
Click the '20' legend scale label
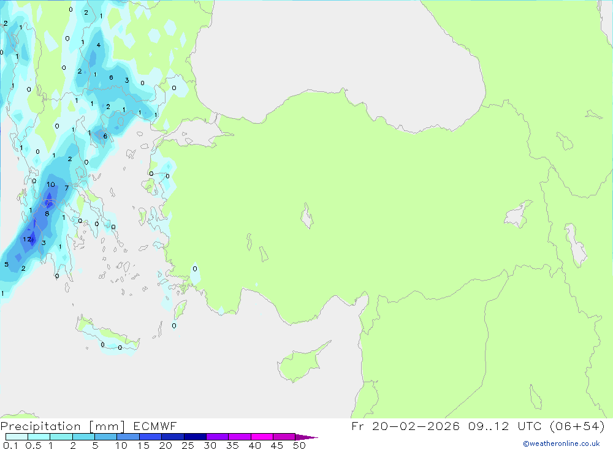point(166,445)
